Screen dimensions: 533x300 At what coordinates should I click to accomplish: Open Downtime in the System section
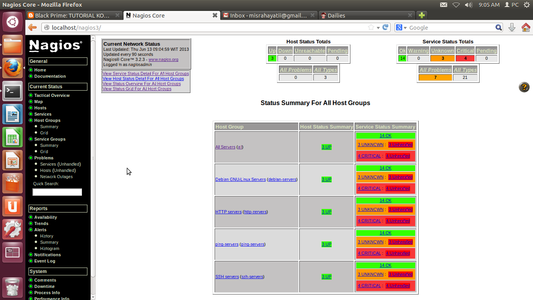[x=44, y=286]
